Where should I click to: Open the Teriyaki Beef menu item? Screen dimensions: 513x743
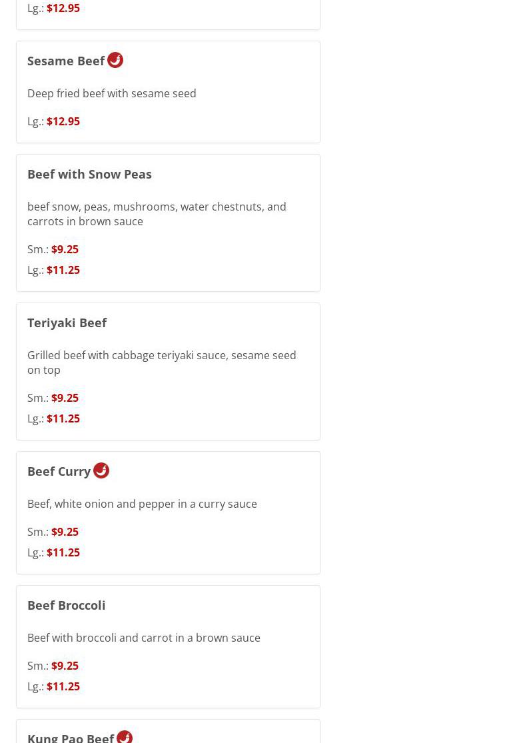(67, 323)
